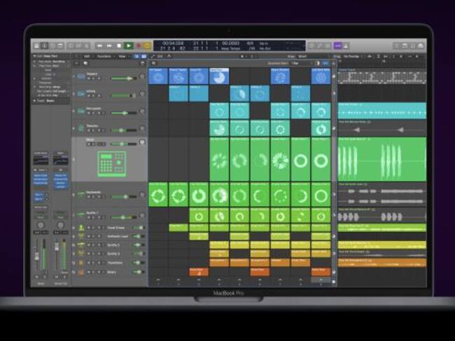Click the Vocal Chops track icon
The width and height of the screenshot is (455, 341).
(x=82, y=228)
